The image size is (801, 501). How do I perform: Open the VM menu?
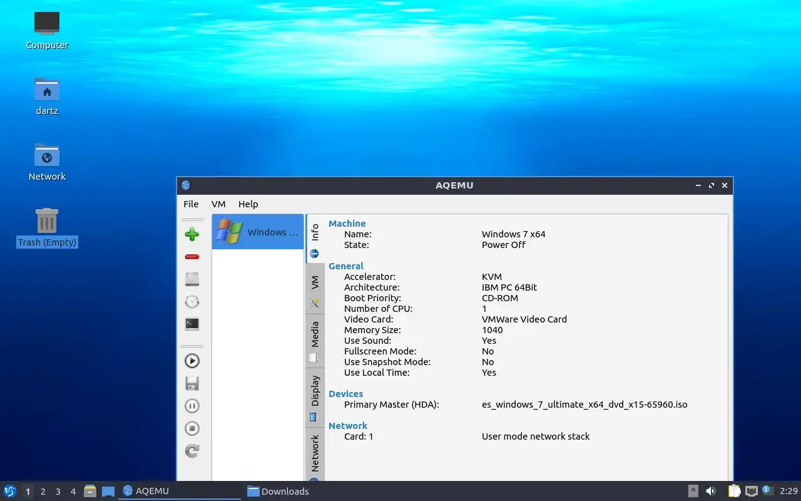218,204
